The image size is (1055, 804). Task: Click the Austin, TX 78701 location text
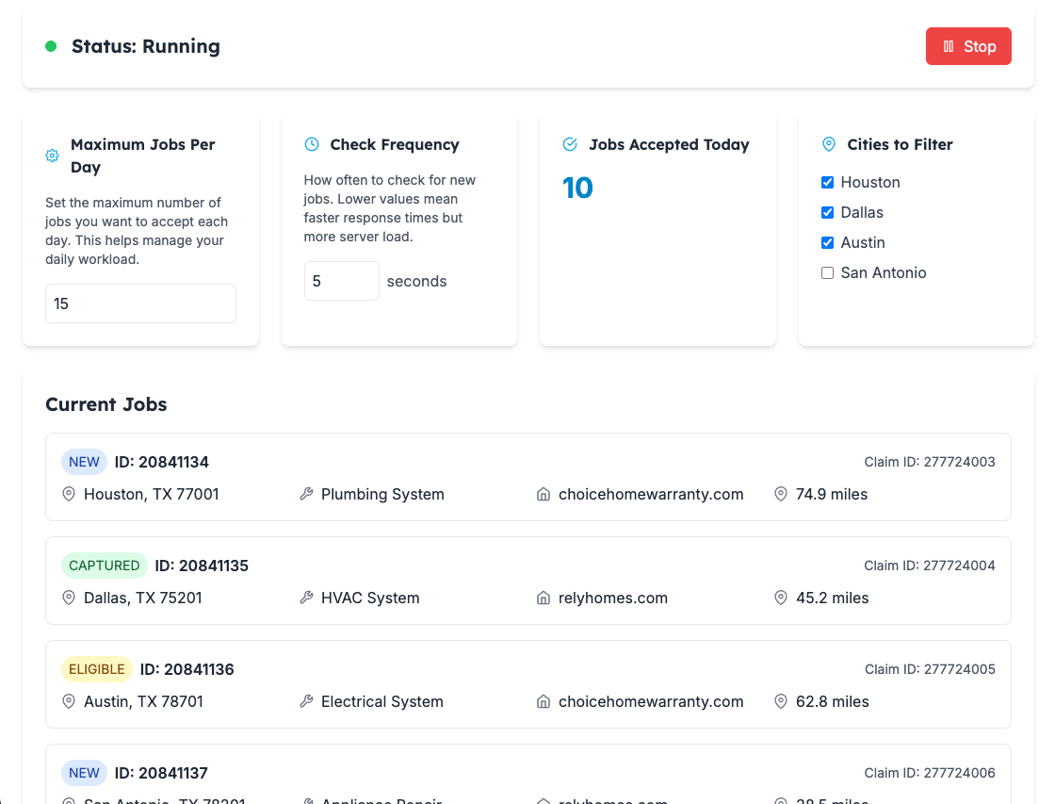[x=143, y=701]
